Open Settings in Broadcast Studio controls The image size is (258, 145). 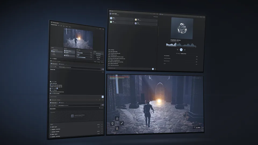click(98, 59)
